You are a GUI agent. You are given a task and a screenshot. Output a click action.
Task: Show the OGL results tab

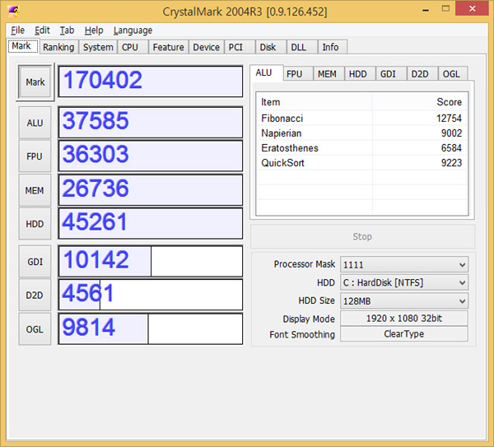[x=451, y=73]
